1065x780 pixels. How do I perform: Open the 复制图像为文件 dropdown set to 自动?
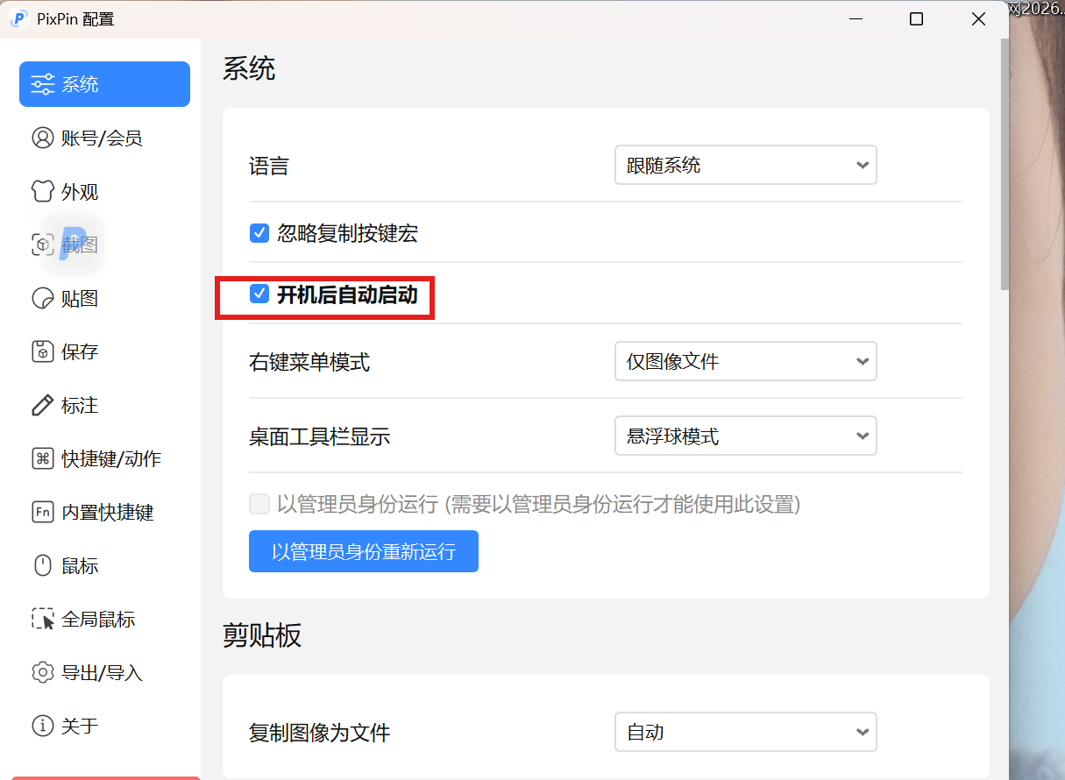(x=745, y=732)
